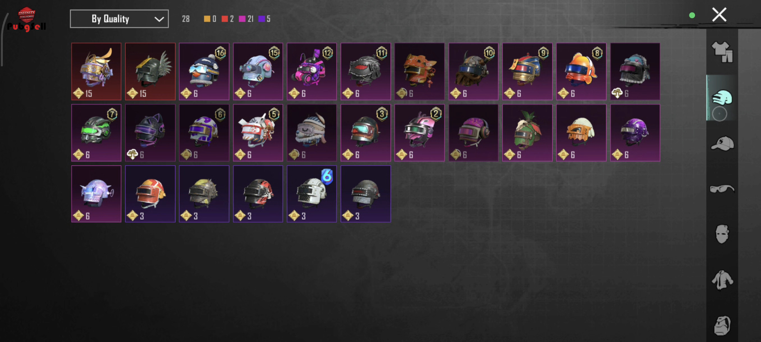Click the purple quality count indicator

point(264,19)
